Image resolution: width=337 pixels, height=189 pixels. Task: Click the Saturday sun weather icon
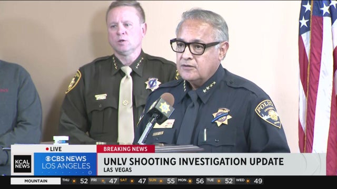pyautogui.click(x=132, y=181)
